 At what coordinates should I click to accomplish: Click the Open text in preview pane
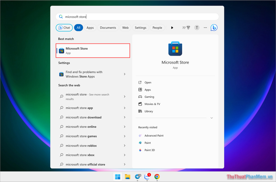coord(148,83)
